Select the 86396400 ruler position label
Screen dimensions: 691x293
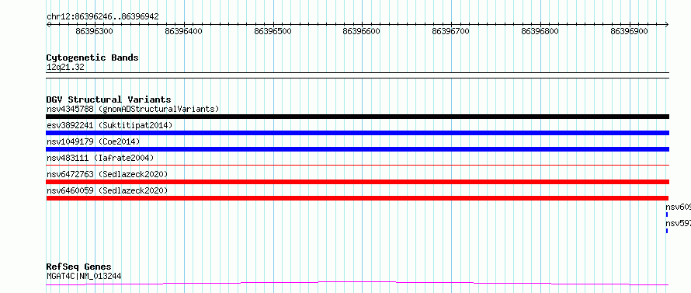tap(184, 31)
